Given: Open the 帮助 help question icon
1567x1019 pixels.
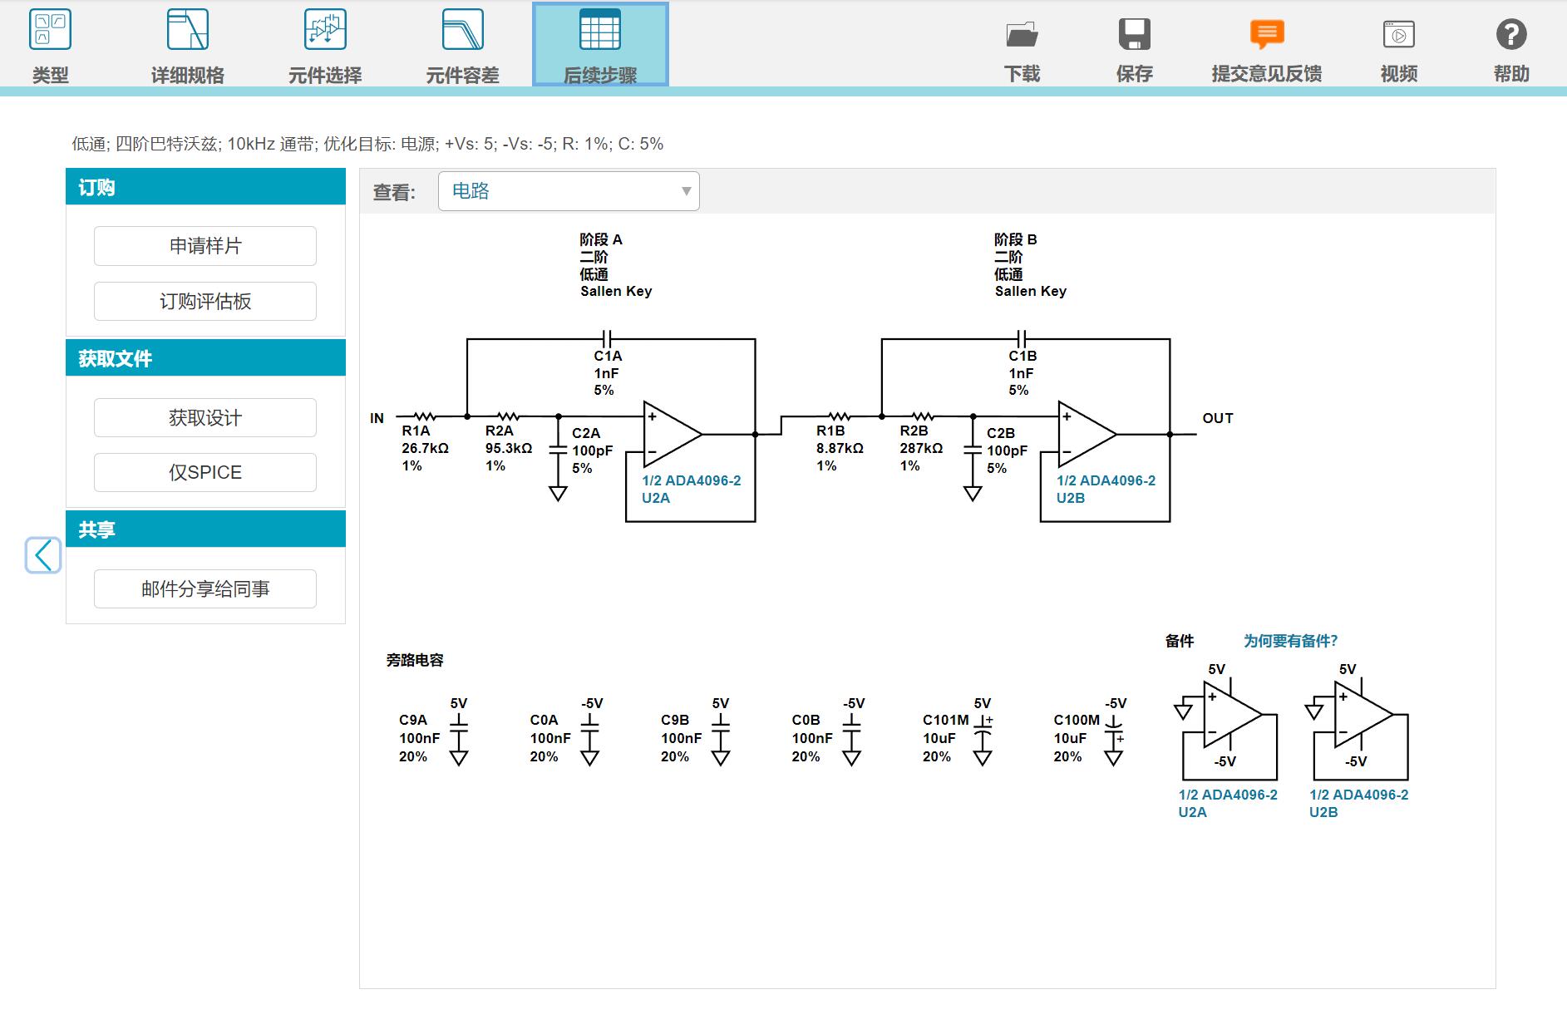Looking at the screenshot, I should (1510, 35).
